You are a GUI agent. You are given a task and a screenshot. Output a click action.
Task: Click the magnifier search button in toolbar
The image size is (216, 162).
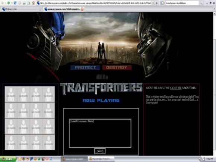pos(201,3)
